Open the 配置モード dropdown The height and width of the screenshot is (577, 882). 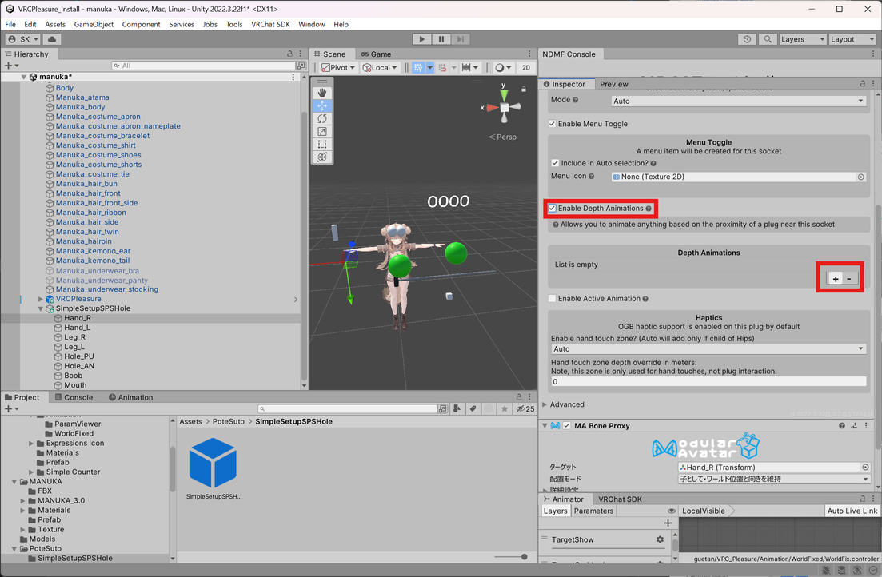click(774, 480)
